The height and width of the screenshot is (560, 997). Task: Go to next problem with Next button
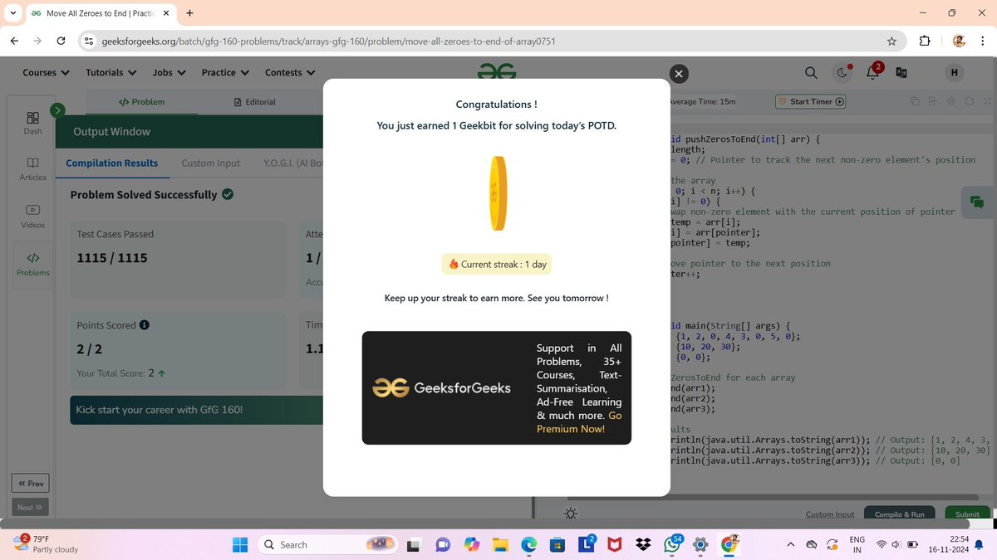pyautogui.click(x=31, y=507)
